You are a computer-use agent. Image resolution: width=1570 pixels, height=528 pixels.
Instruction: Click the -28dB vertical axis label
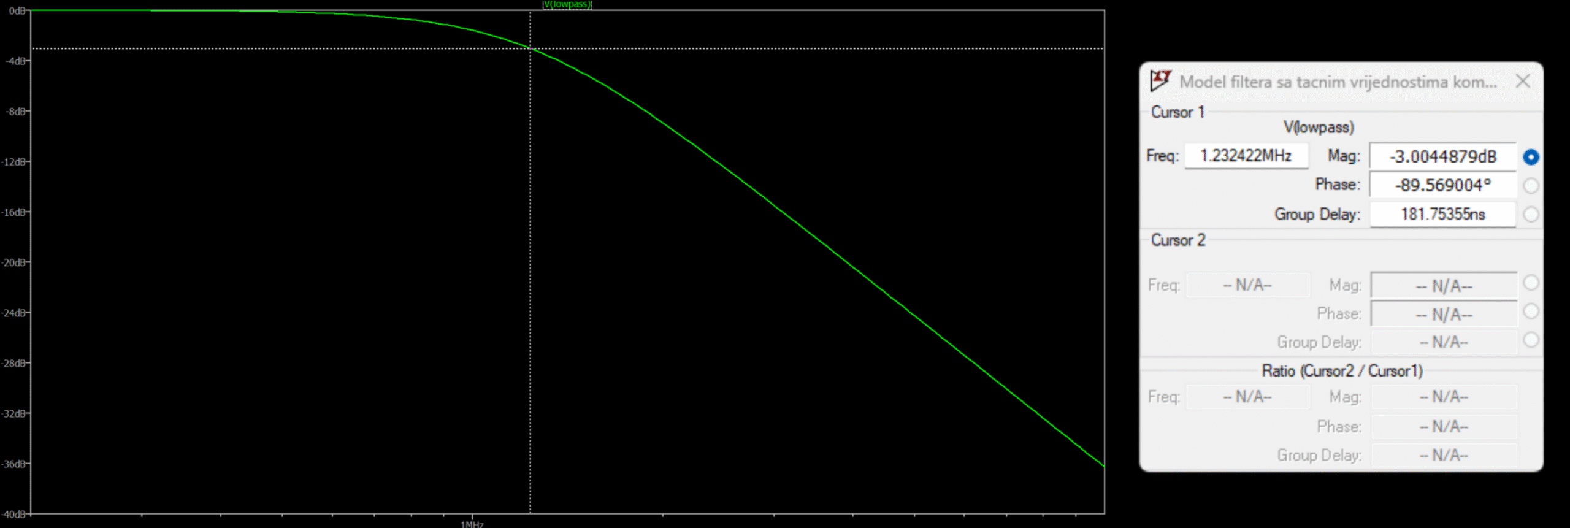point(14,363)
